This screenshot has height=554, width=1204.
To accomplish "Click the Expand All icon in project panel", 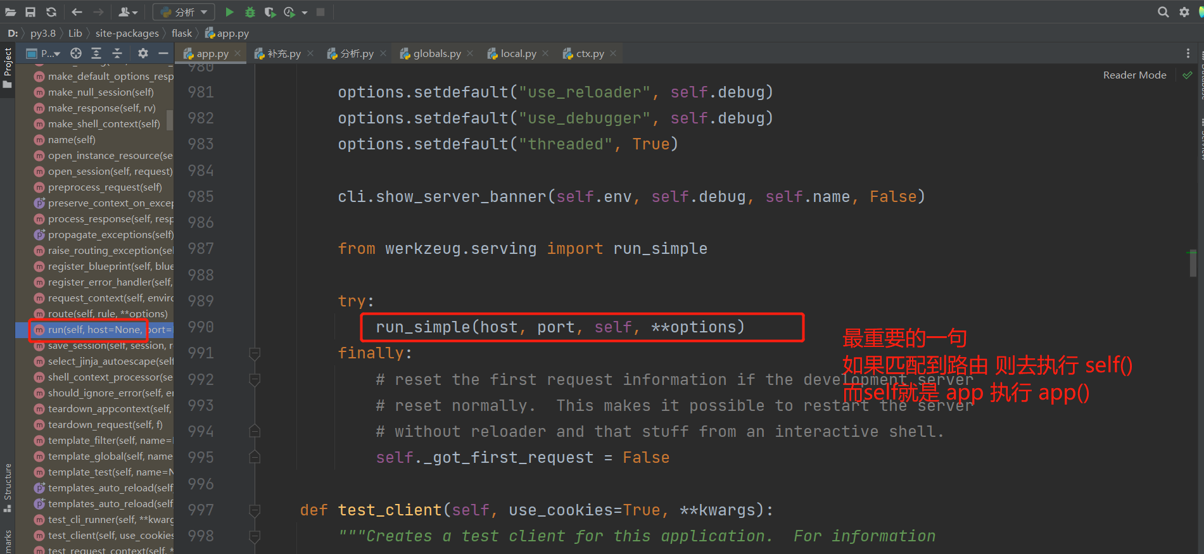I will pos(96,54).
